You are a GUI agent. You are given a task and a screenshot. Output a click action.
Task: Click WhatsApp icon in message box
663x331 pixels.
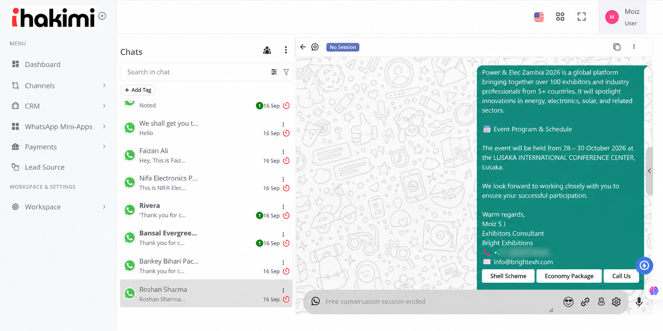click(316, 301)
